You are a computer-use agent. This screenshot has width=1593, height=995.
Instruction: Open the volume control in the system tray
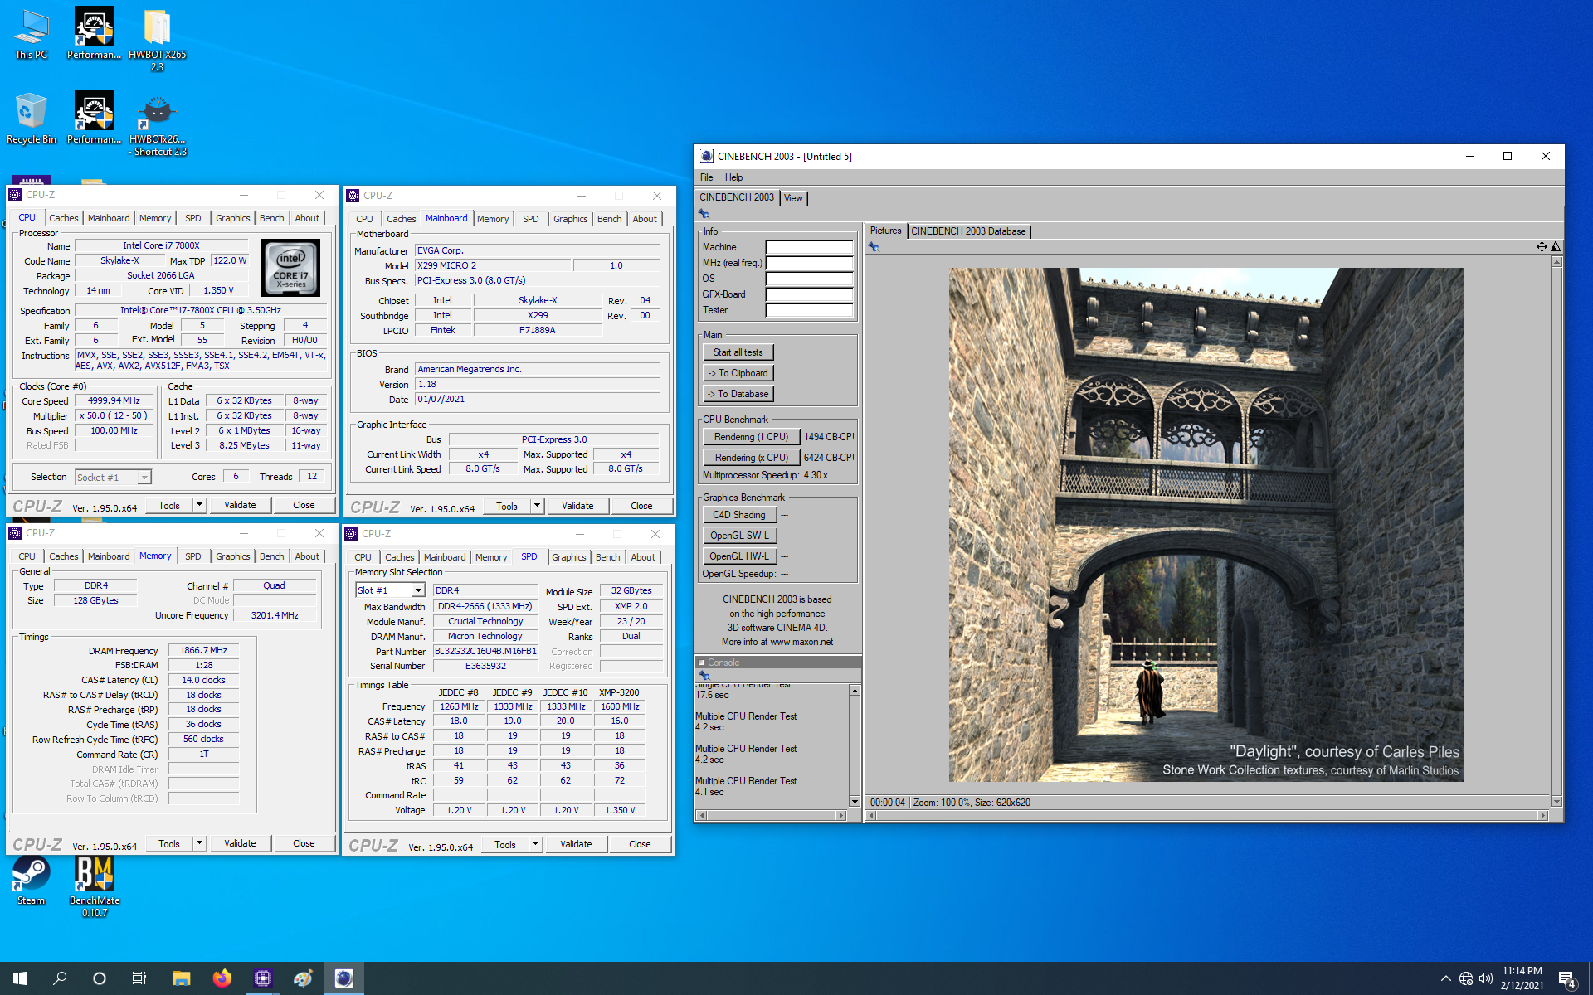tap(1486, 978)
